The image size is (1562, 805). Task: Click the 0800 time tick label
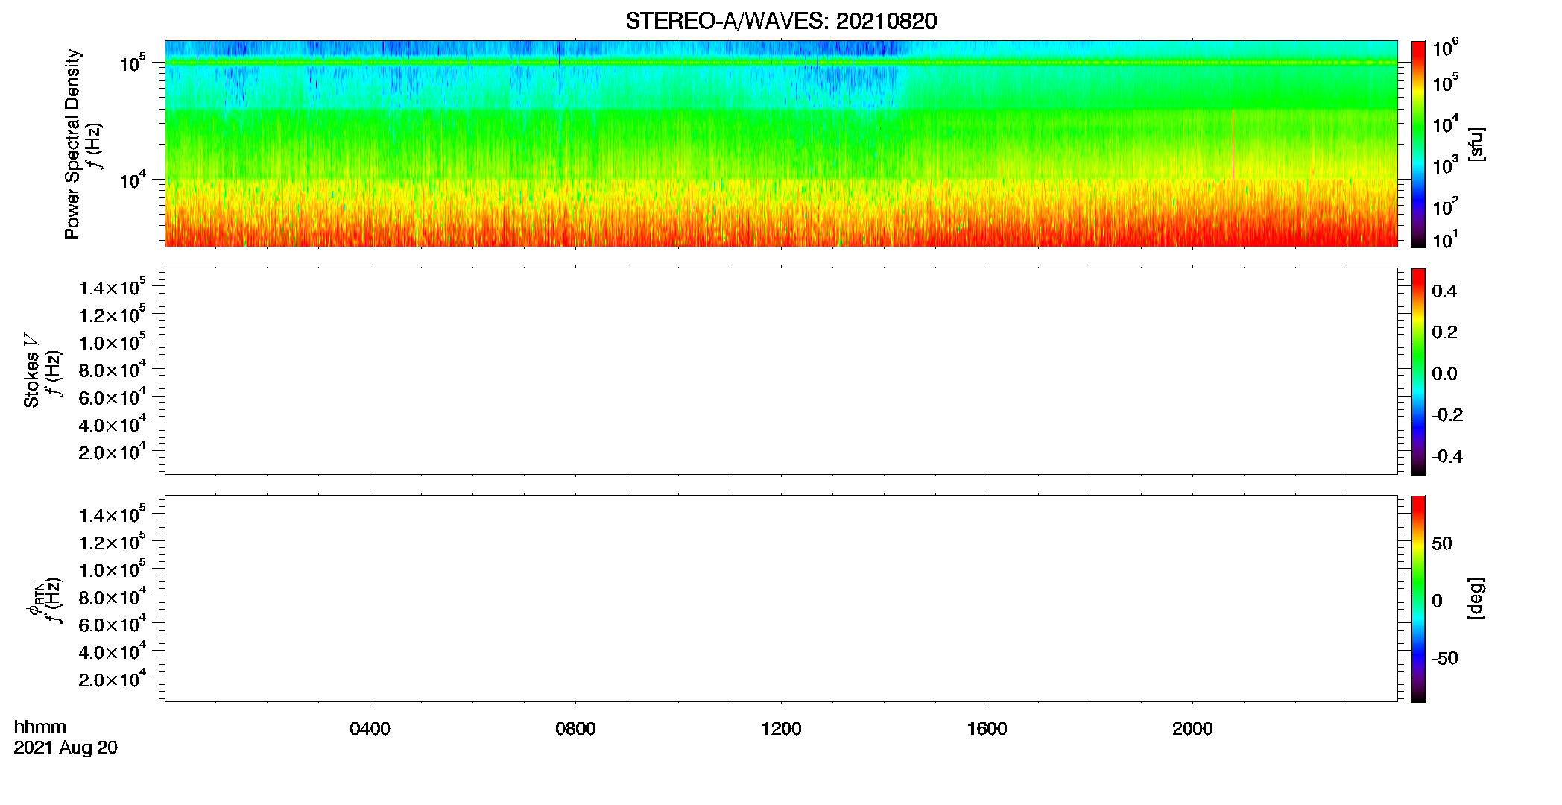pos(575,729)
